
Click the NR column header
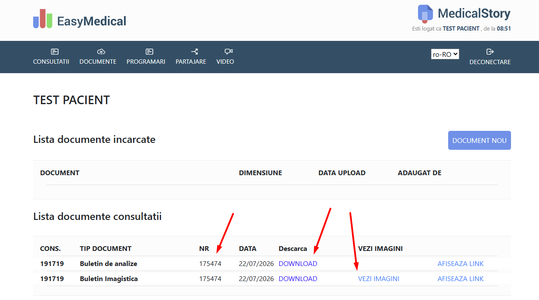click(x=204, y=249)
